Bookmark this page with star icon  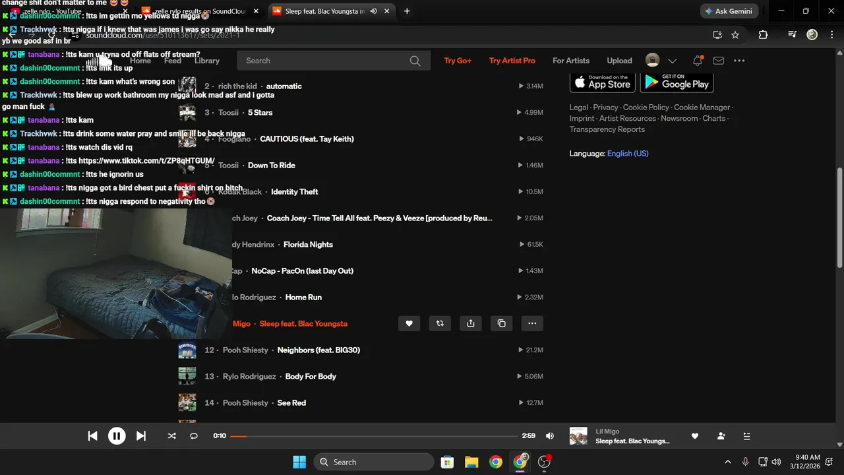point(735,35)
